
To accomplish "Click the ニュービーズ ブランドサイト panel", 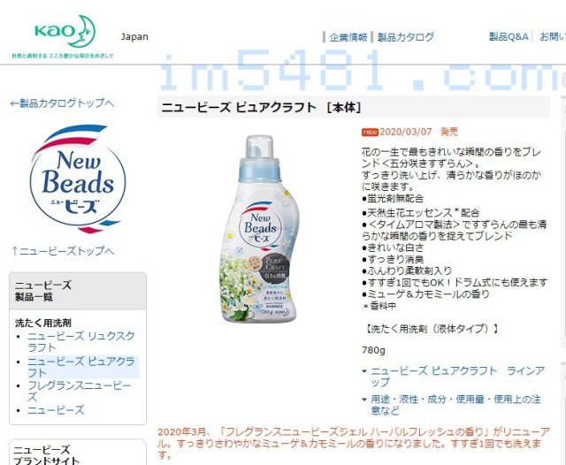I will tap(78, 453).
